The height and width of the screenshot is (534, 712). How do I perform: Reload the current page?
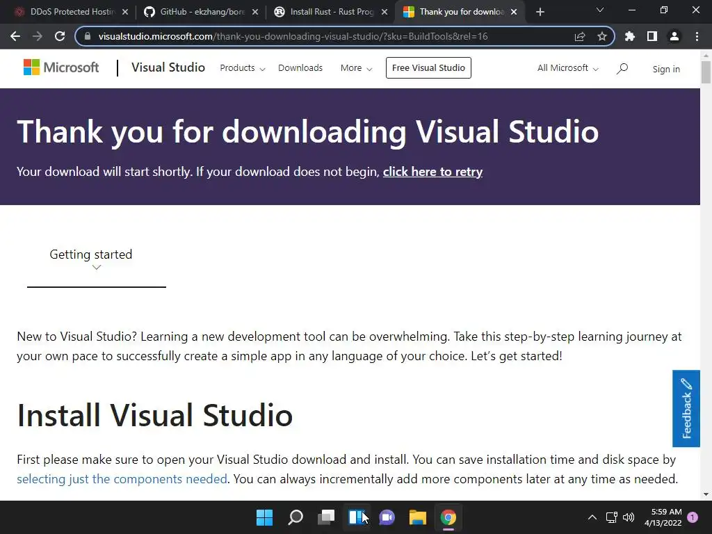pyautogui.click(x=60, y=36)
